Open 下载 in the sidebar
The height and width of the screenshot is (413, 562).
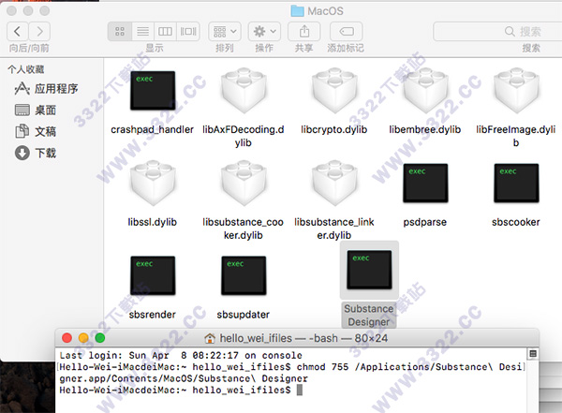pyautogui.click(x=36, y=153)
